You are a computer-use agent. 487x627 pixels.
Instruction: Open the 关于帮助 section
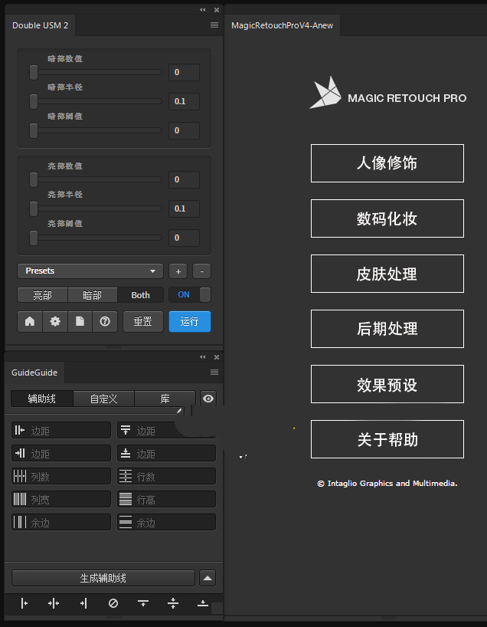[x=387, y=439]
